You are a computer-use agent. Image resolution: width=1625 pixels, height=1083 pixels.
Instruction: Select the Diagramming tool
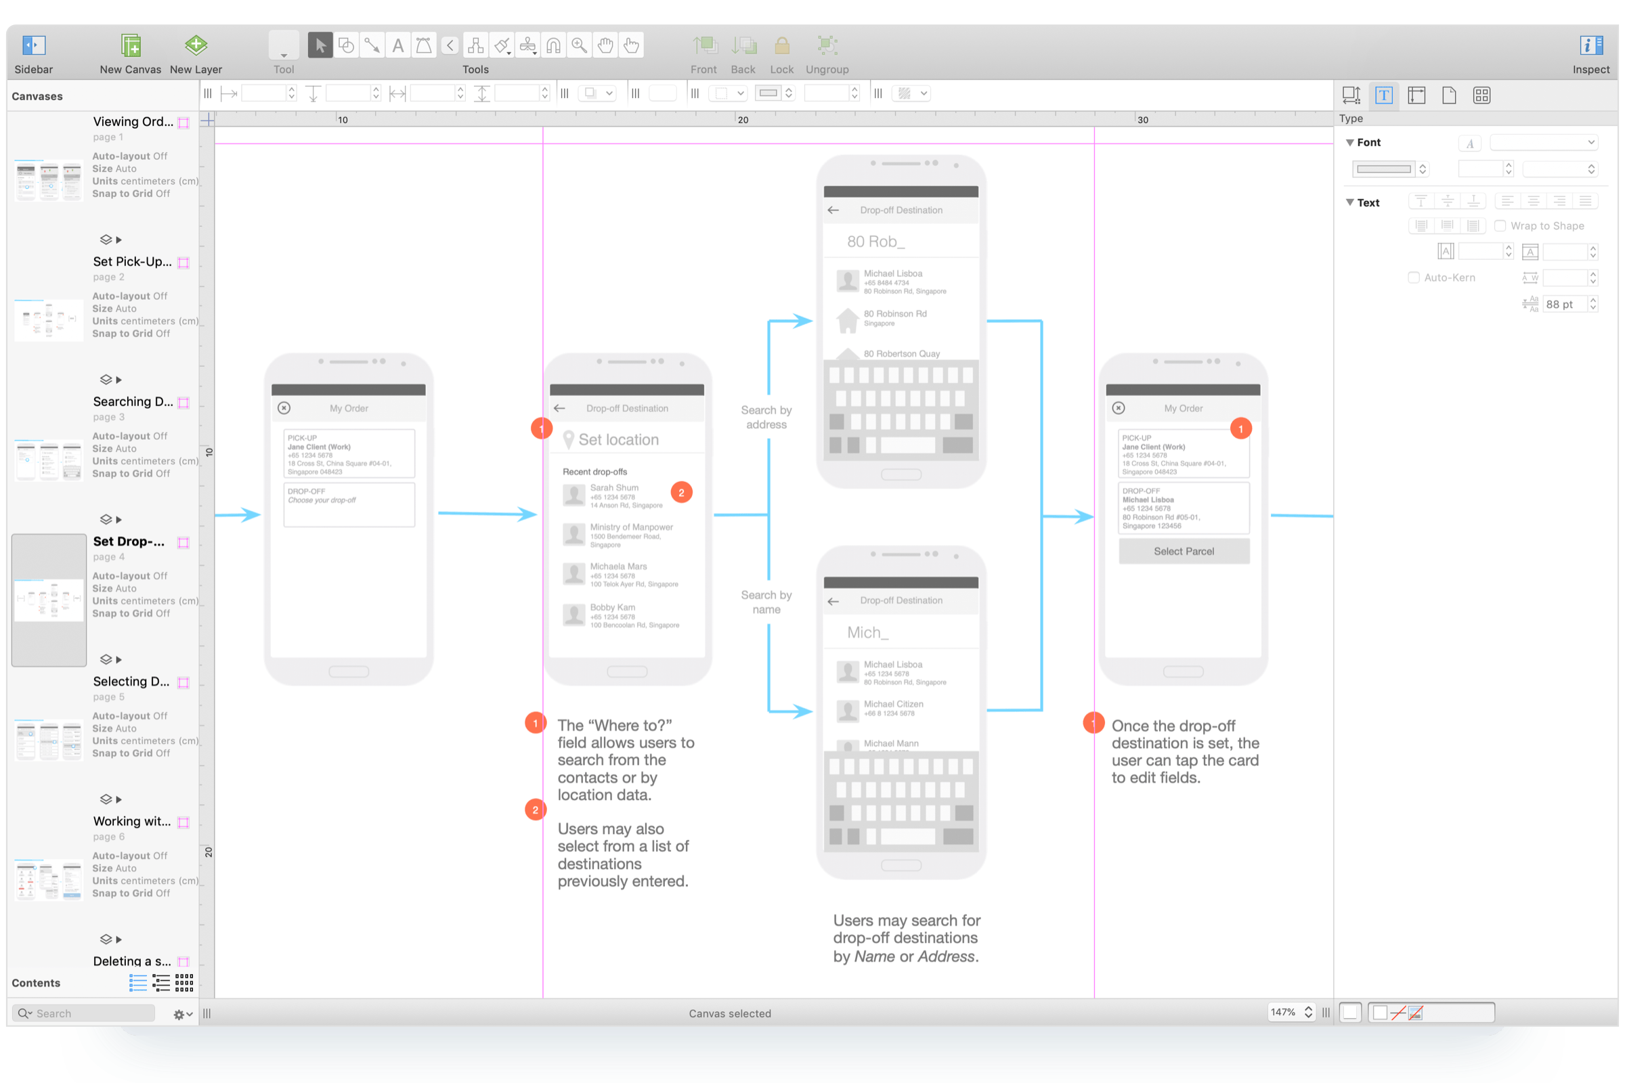point(475,45)
